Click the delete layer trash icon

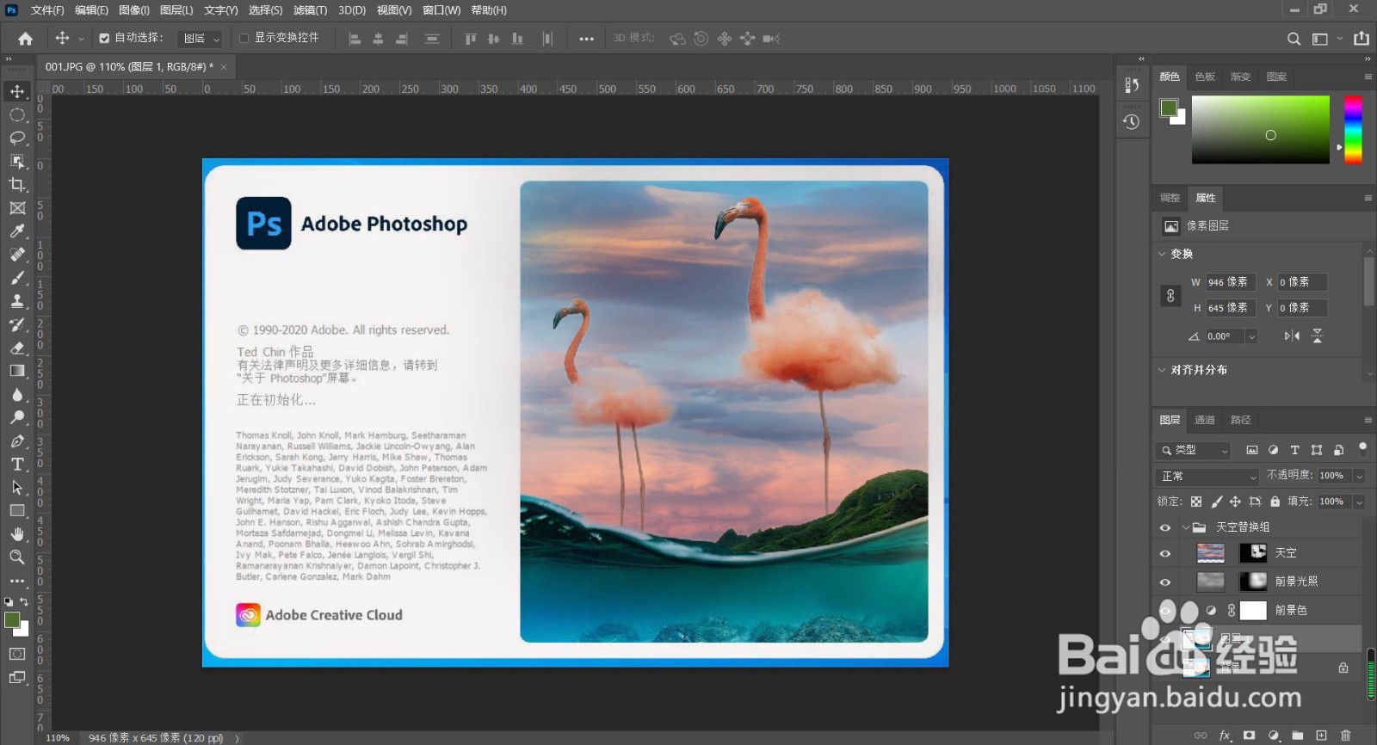pyautogui.click(x=1345, y=736)
